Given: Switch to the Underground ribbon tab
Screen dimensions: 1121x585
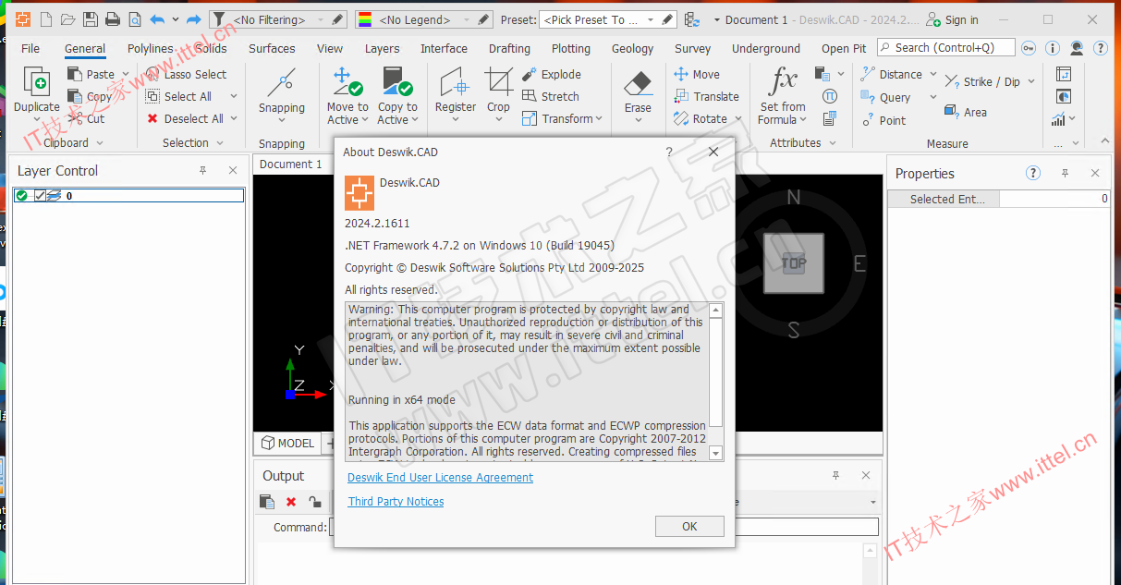Looking at the screenshot, I should (766, 48).
